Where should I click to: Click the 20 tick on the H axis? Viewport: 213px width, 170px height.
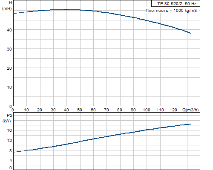(9, 68)
